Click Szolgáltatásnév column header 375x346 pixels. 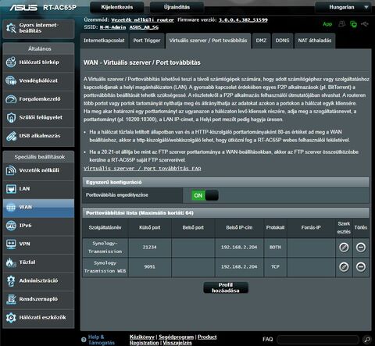105,227
